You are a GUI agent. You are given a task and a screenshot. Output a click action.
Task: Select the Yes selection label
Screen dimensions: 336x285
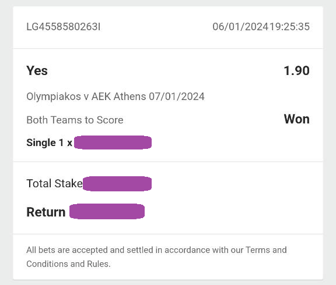[37, 71]
